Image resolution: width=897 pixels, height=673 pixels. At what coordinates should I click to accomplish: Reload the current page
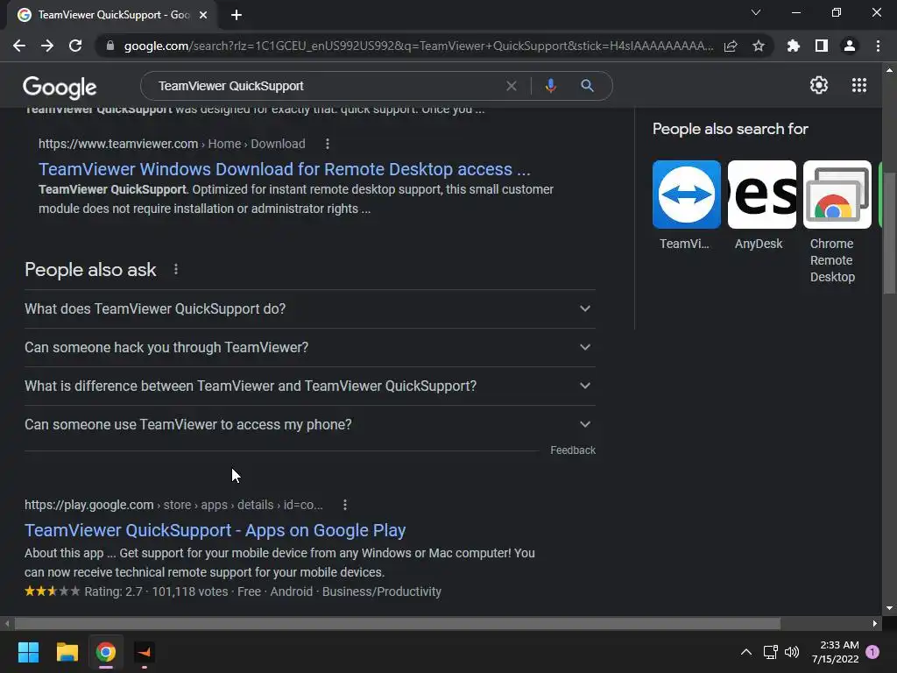tap(75, 46)
